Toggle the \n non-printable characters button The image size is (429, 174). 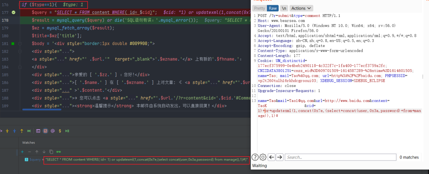tap(284, 8)
